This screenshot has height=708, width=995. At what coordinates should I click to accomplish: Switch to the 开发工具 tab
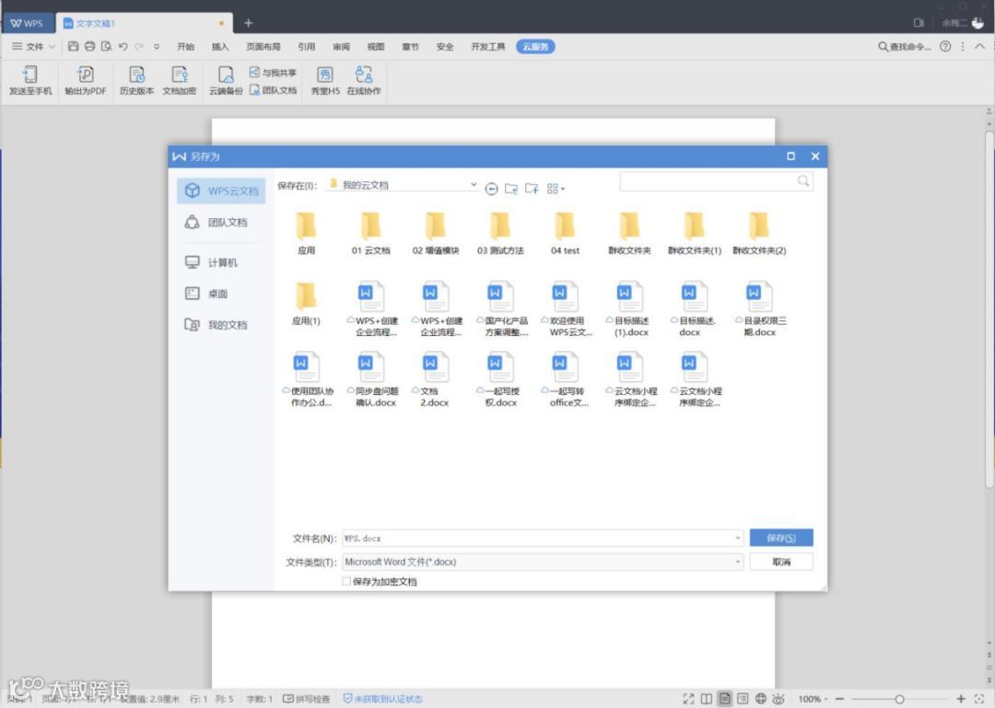click(487, 46)
